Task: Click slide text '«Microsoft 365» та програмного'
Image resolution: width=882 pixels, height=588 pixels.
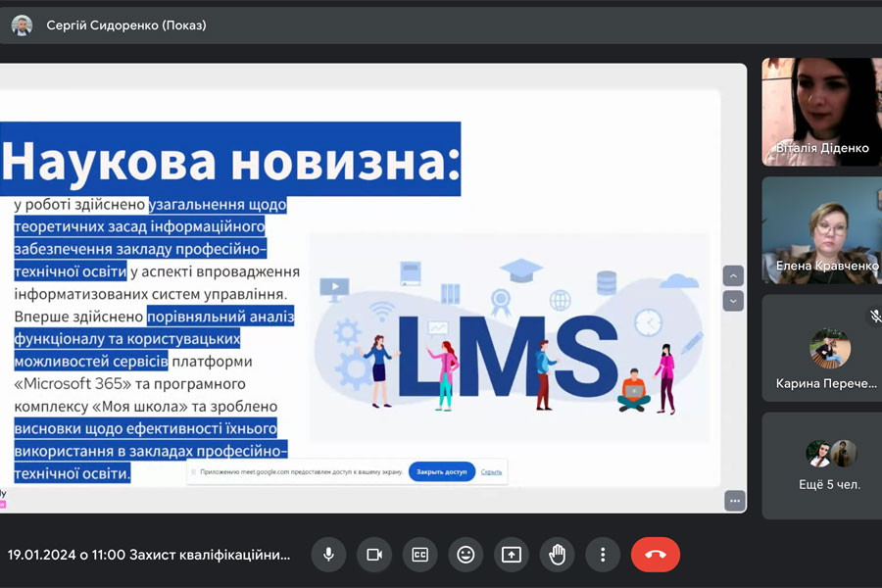Action: pyautogui.click(x=130, y=384)
